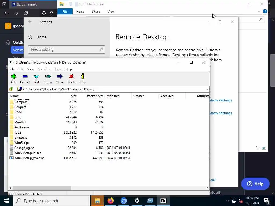275x206 pixels.
Task: Select the MinWin folder
Action: (x=20, y=122)
